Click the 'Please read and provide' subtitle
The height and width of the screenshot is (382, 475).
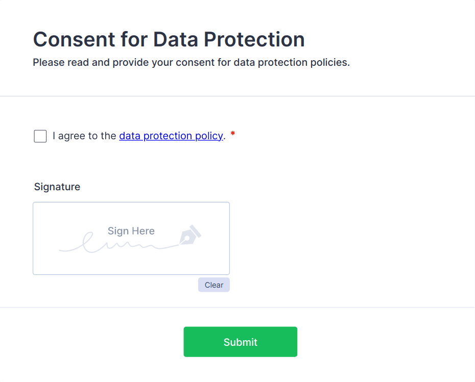191,63
